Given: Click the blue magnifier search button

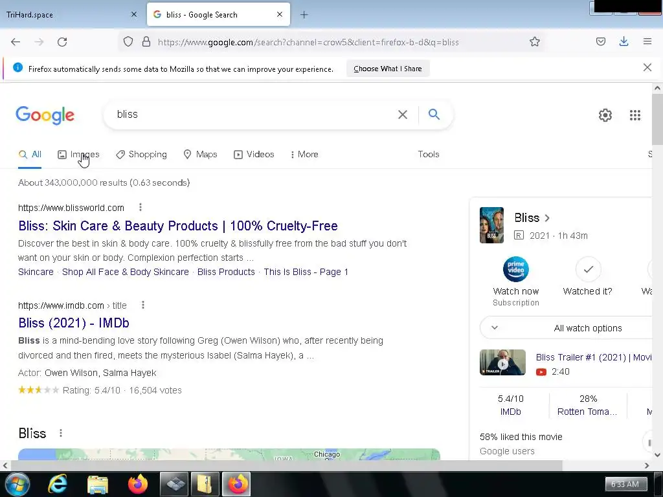Looking at the screenshot, I should tap(434, 114).
